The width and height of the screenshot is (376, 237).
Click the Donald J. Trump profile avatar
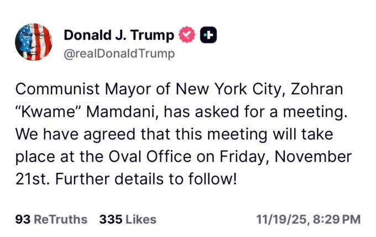click(34, 42)
